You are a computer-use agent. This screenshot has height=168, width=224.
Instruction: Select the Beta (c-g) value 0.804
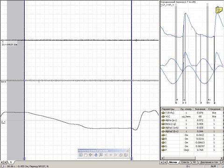[200, 124]
